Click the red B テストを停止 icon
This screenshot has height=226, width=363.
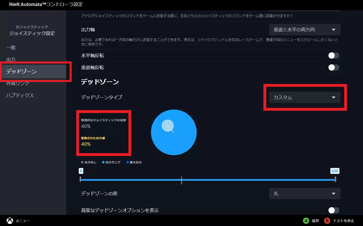click(327, 221)
